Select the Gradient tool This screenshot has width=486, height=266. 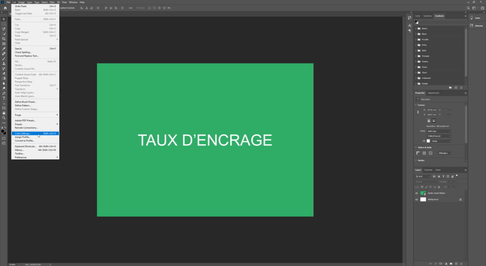coord(4,78)
